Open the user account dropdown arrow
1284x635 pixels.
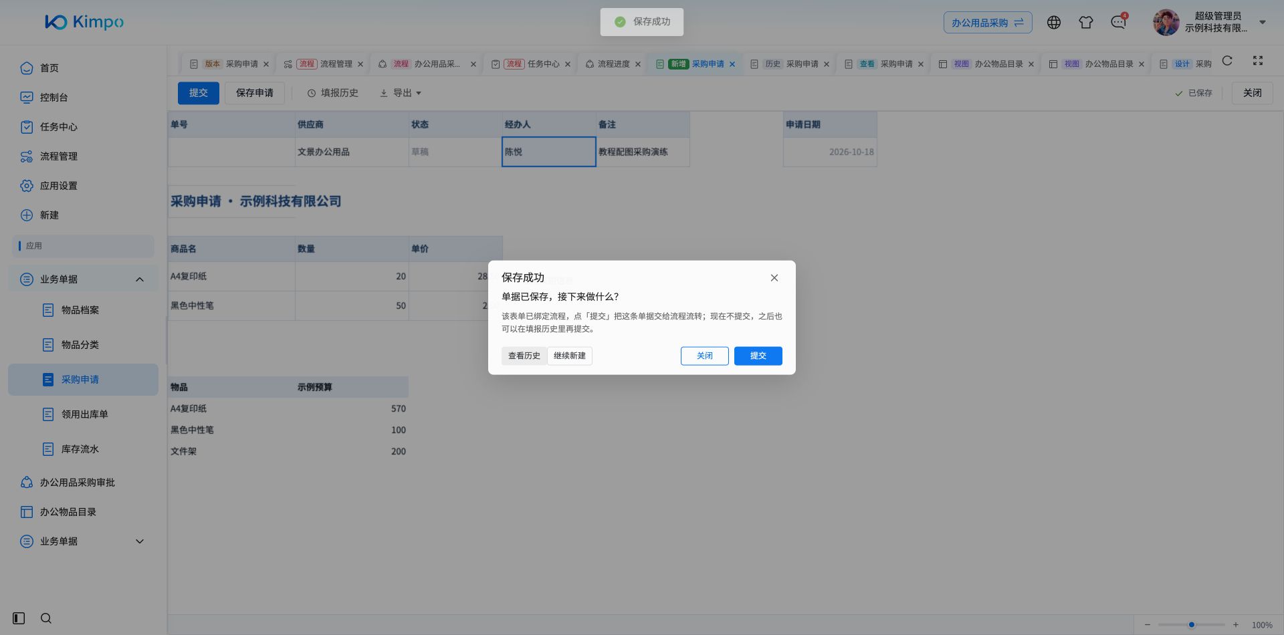pos(1263,23)
